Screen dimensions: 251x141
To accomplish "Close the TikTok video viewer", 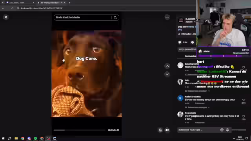I will 6,17.
